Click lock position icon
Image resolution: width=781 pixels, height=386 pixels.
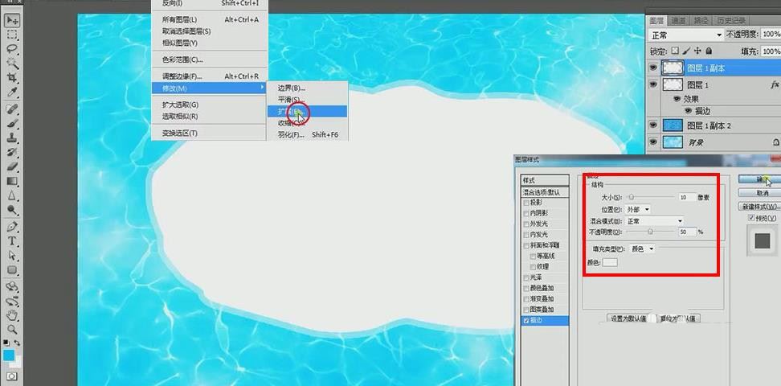point(697,51)
